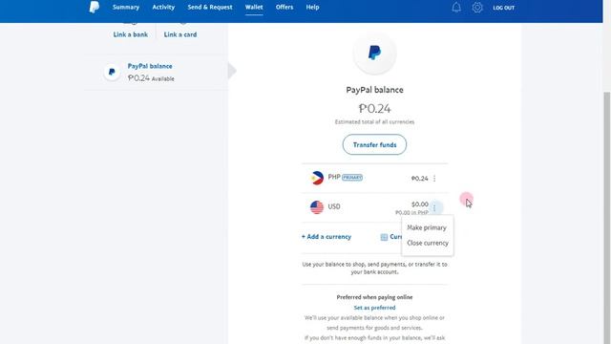Open the Activity tab
Viewport: 611px width, 344px height.
[163, 7]
